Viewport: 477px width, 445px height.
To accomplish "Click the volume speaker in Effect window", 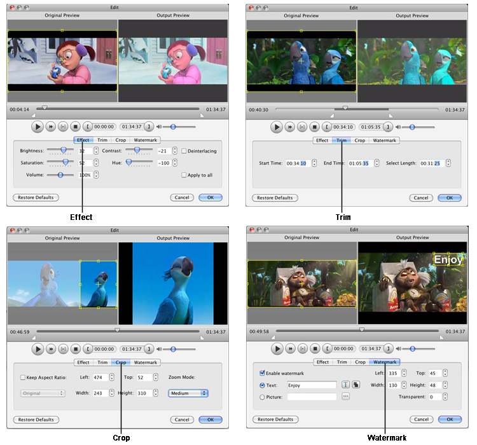I will tap(159, 127).
